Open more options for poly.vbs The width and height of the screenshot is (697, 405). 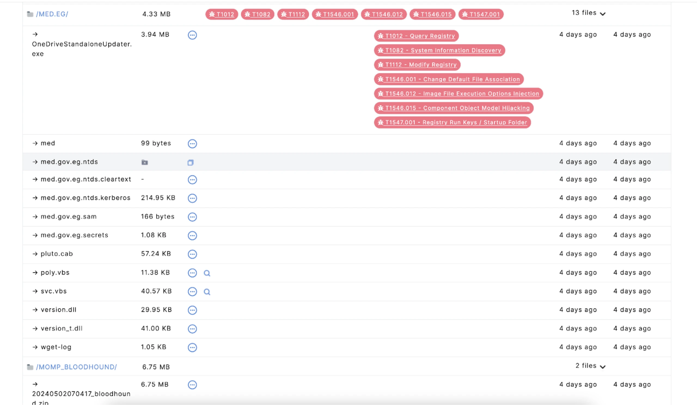click(192, 273)
